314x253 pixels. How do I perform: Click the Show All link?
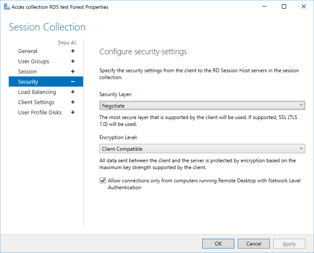click(67, 43)
